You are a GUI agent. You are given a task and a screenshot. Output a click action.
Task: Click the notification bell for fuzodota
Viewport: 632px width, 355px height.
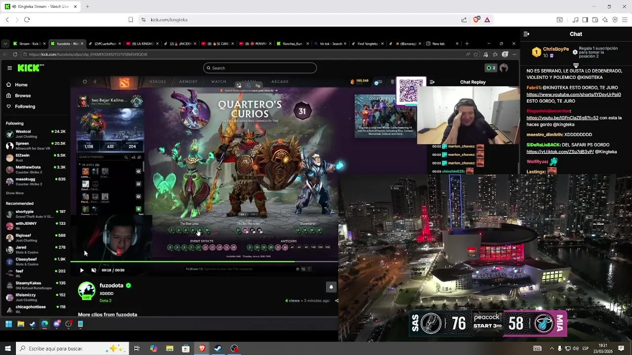coord(331,287)
